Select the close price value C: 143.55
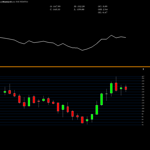The image size is (150, 150). point(55,10)
